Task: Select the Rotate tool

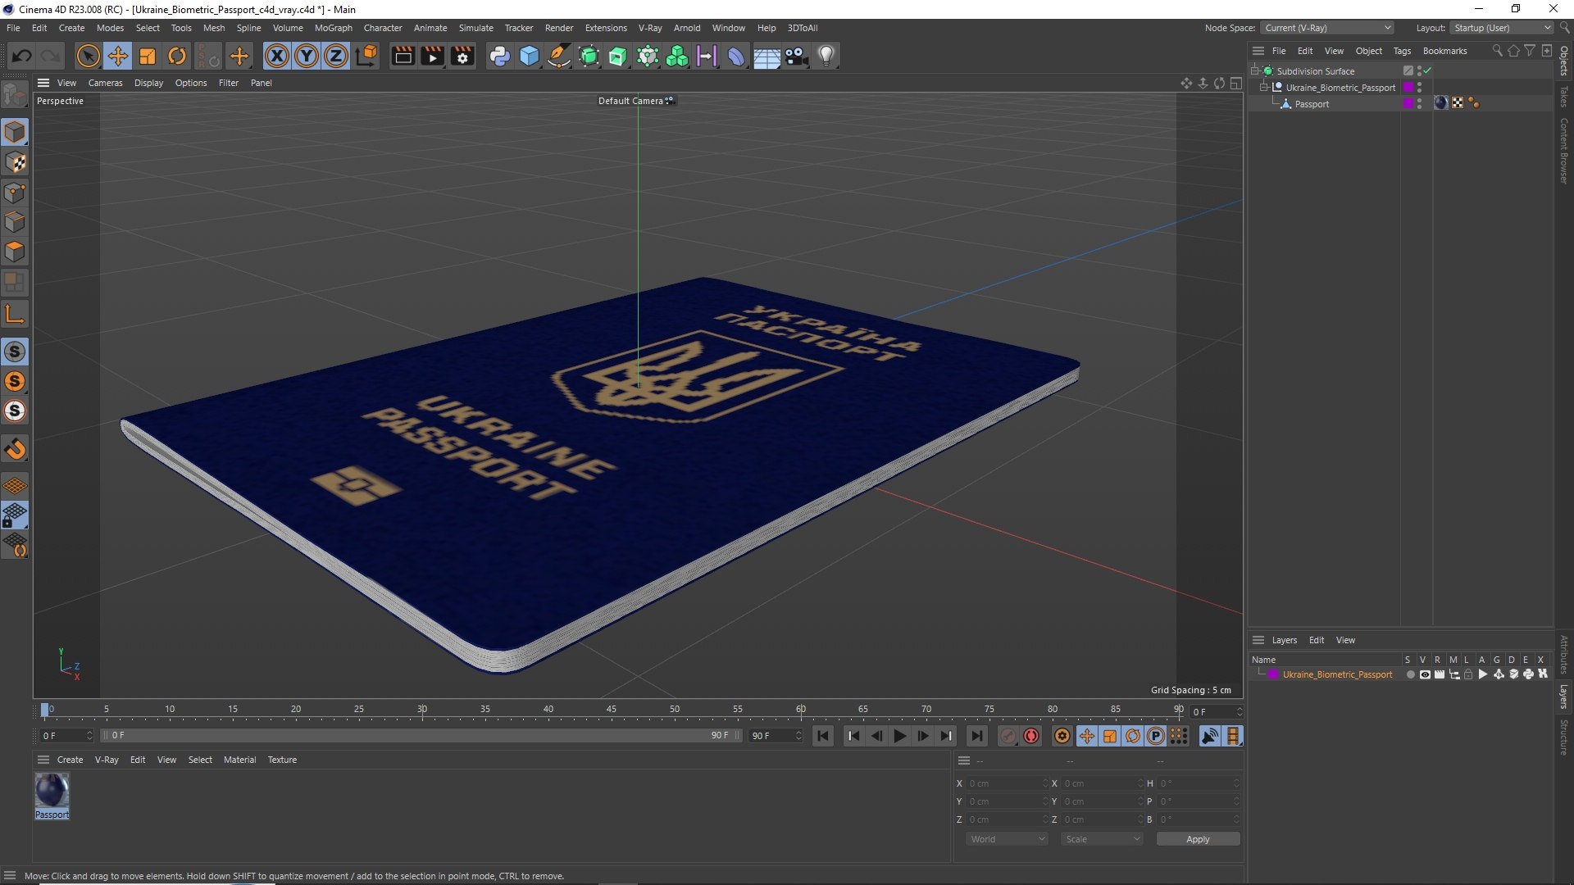Action: click(177, 56)
